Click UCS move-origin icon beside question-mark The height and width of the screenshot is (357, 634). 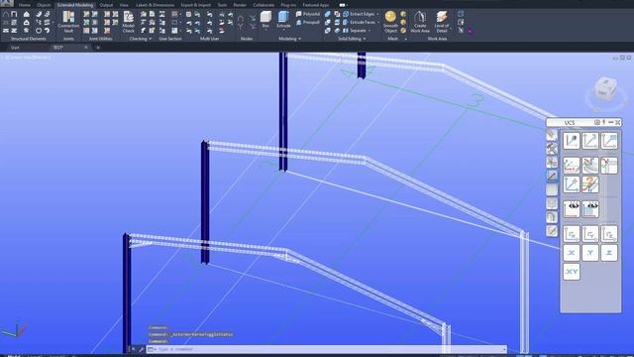[572, 184]
